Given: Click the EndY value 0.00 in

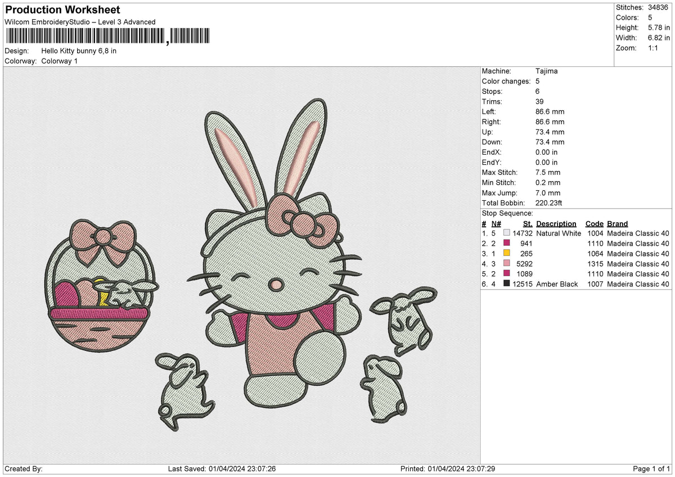Looking at the screenshot, I should coord(547,162).
